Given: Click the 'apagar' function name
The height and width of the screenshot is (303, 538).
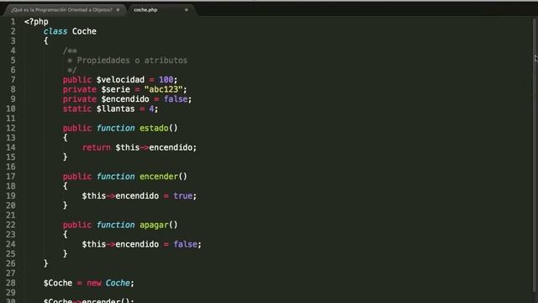Looking at the screenshot, I should click(154, 225).
